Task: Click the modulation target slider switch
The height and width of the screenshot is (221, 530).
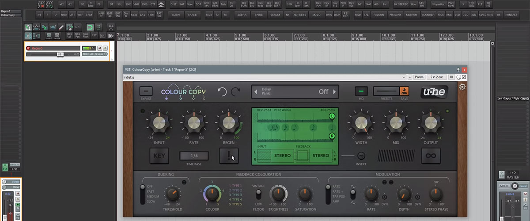Action: 329,194
